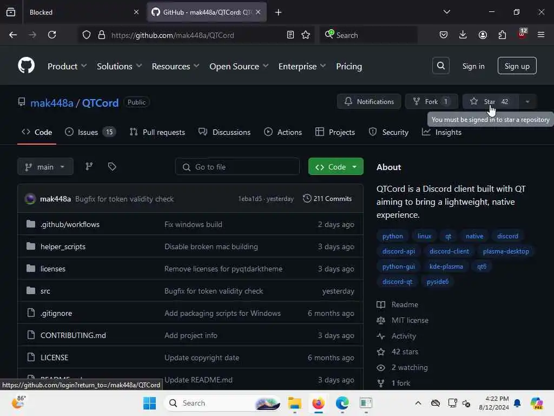Screen dimensions: 554x416
Task: Select the discord-client topic tag
Action: (449, 251)
